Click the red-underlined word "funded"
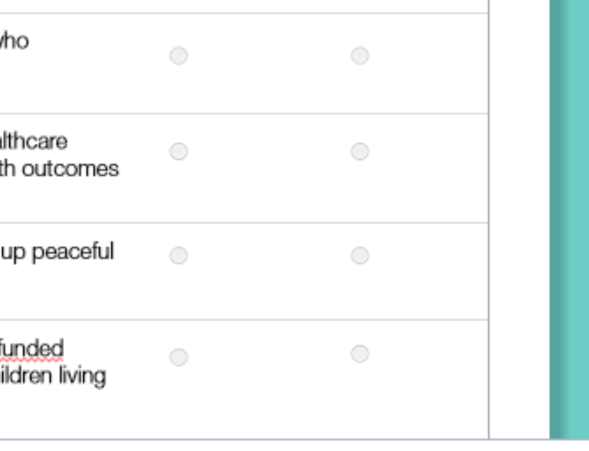This screenshot has width=589, height=451. tap(32, 348)
